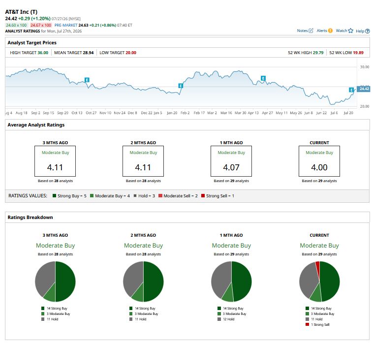Click the Average Analyst Ratings header
This screenshot has width=372, height=344.
(36, 125)
